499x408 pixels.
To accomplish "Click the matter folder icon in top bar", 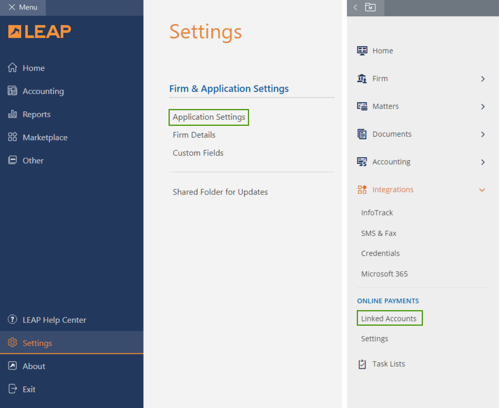I will pos(370,7).
